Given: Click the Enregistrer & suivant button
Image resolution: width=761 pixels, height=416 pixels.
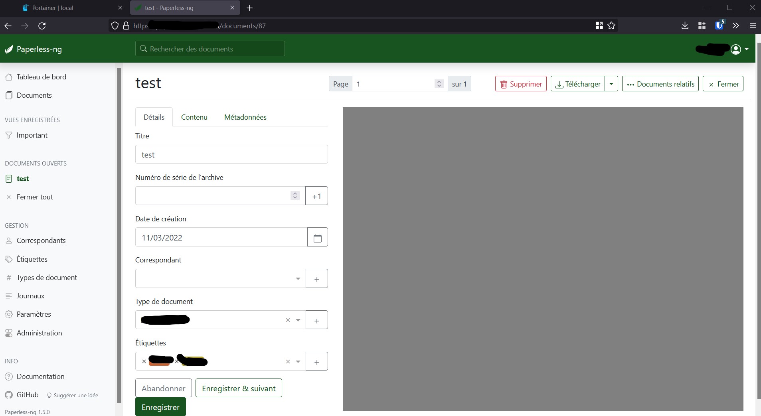Looking at the screenshot, I should pos(238,388).
